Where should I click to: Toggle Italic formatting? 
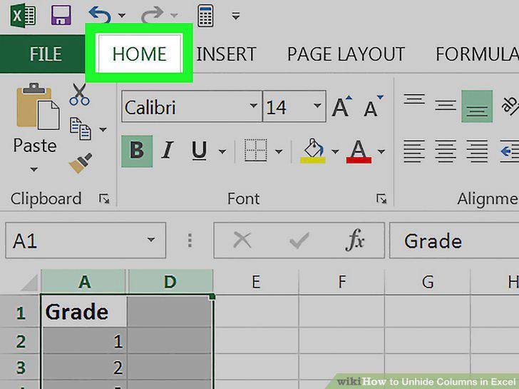[x=168, y=151]
